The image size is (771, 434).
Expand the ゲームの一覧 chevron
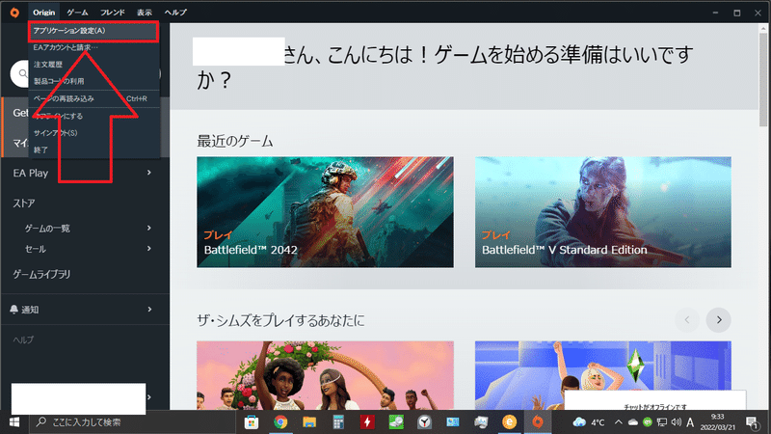coord(149,228)
